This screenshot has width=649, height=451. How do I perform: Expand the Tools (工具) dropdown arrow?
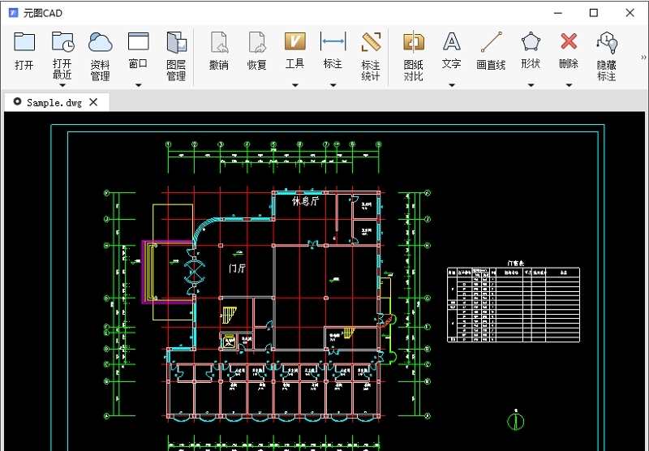[294, 84]
